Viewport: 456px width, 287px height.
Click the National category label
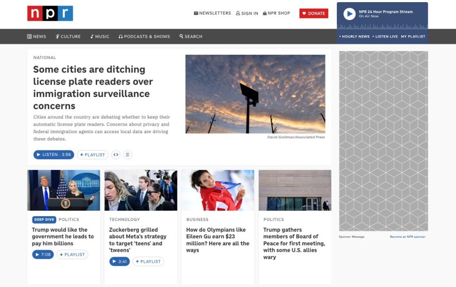[x=44, y=57]
